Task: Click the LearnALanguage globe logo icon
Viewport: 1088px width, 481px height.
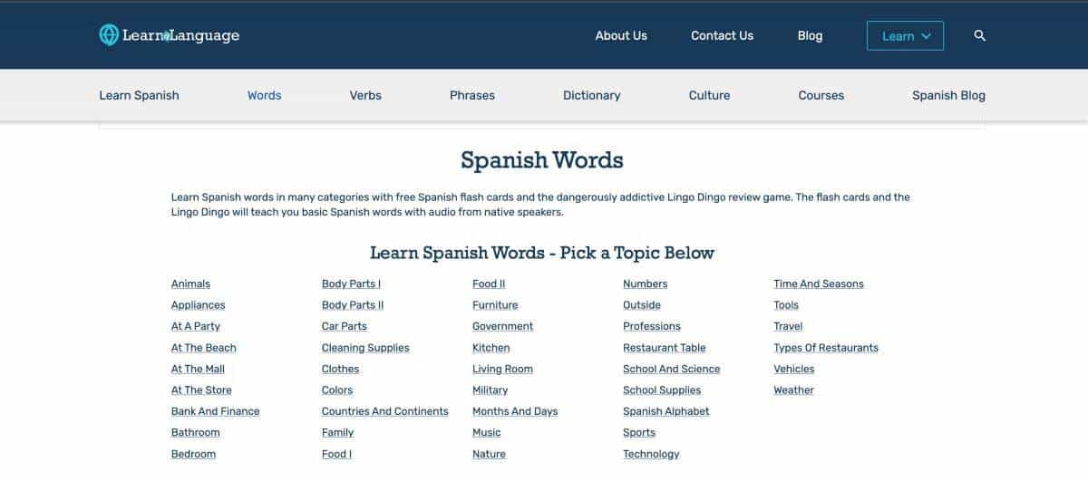Action: (109, 35)
